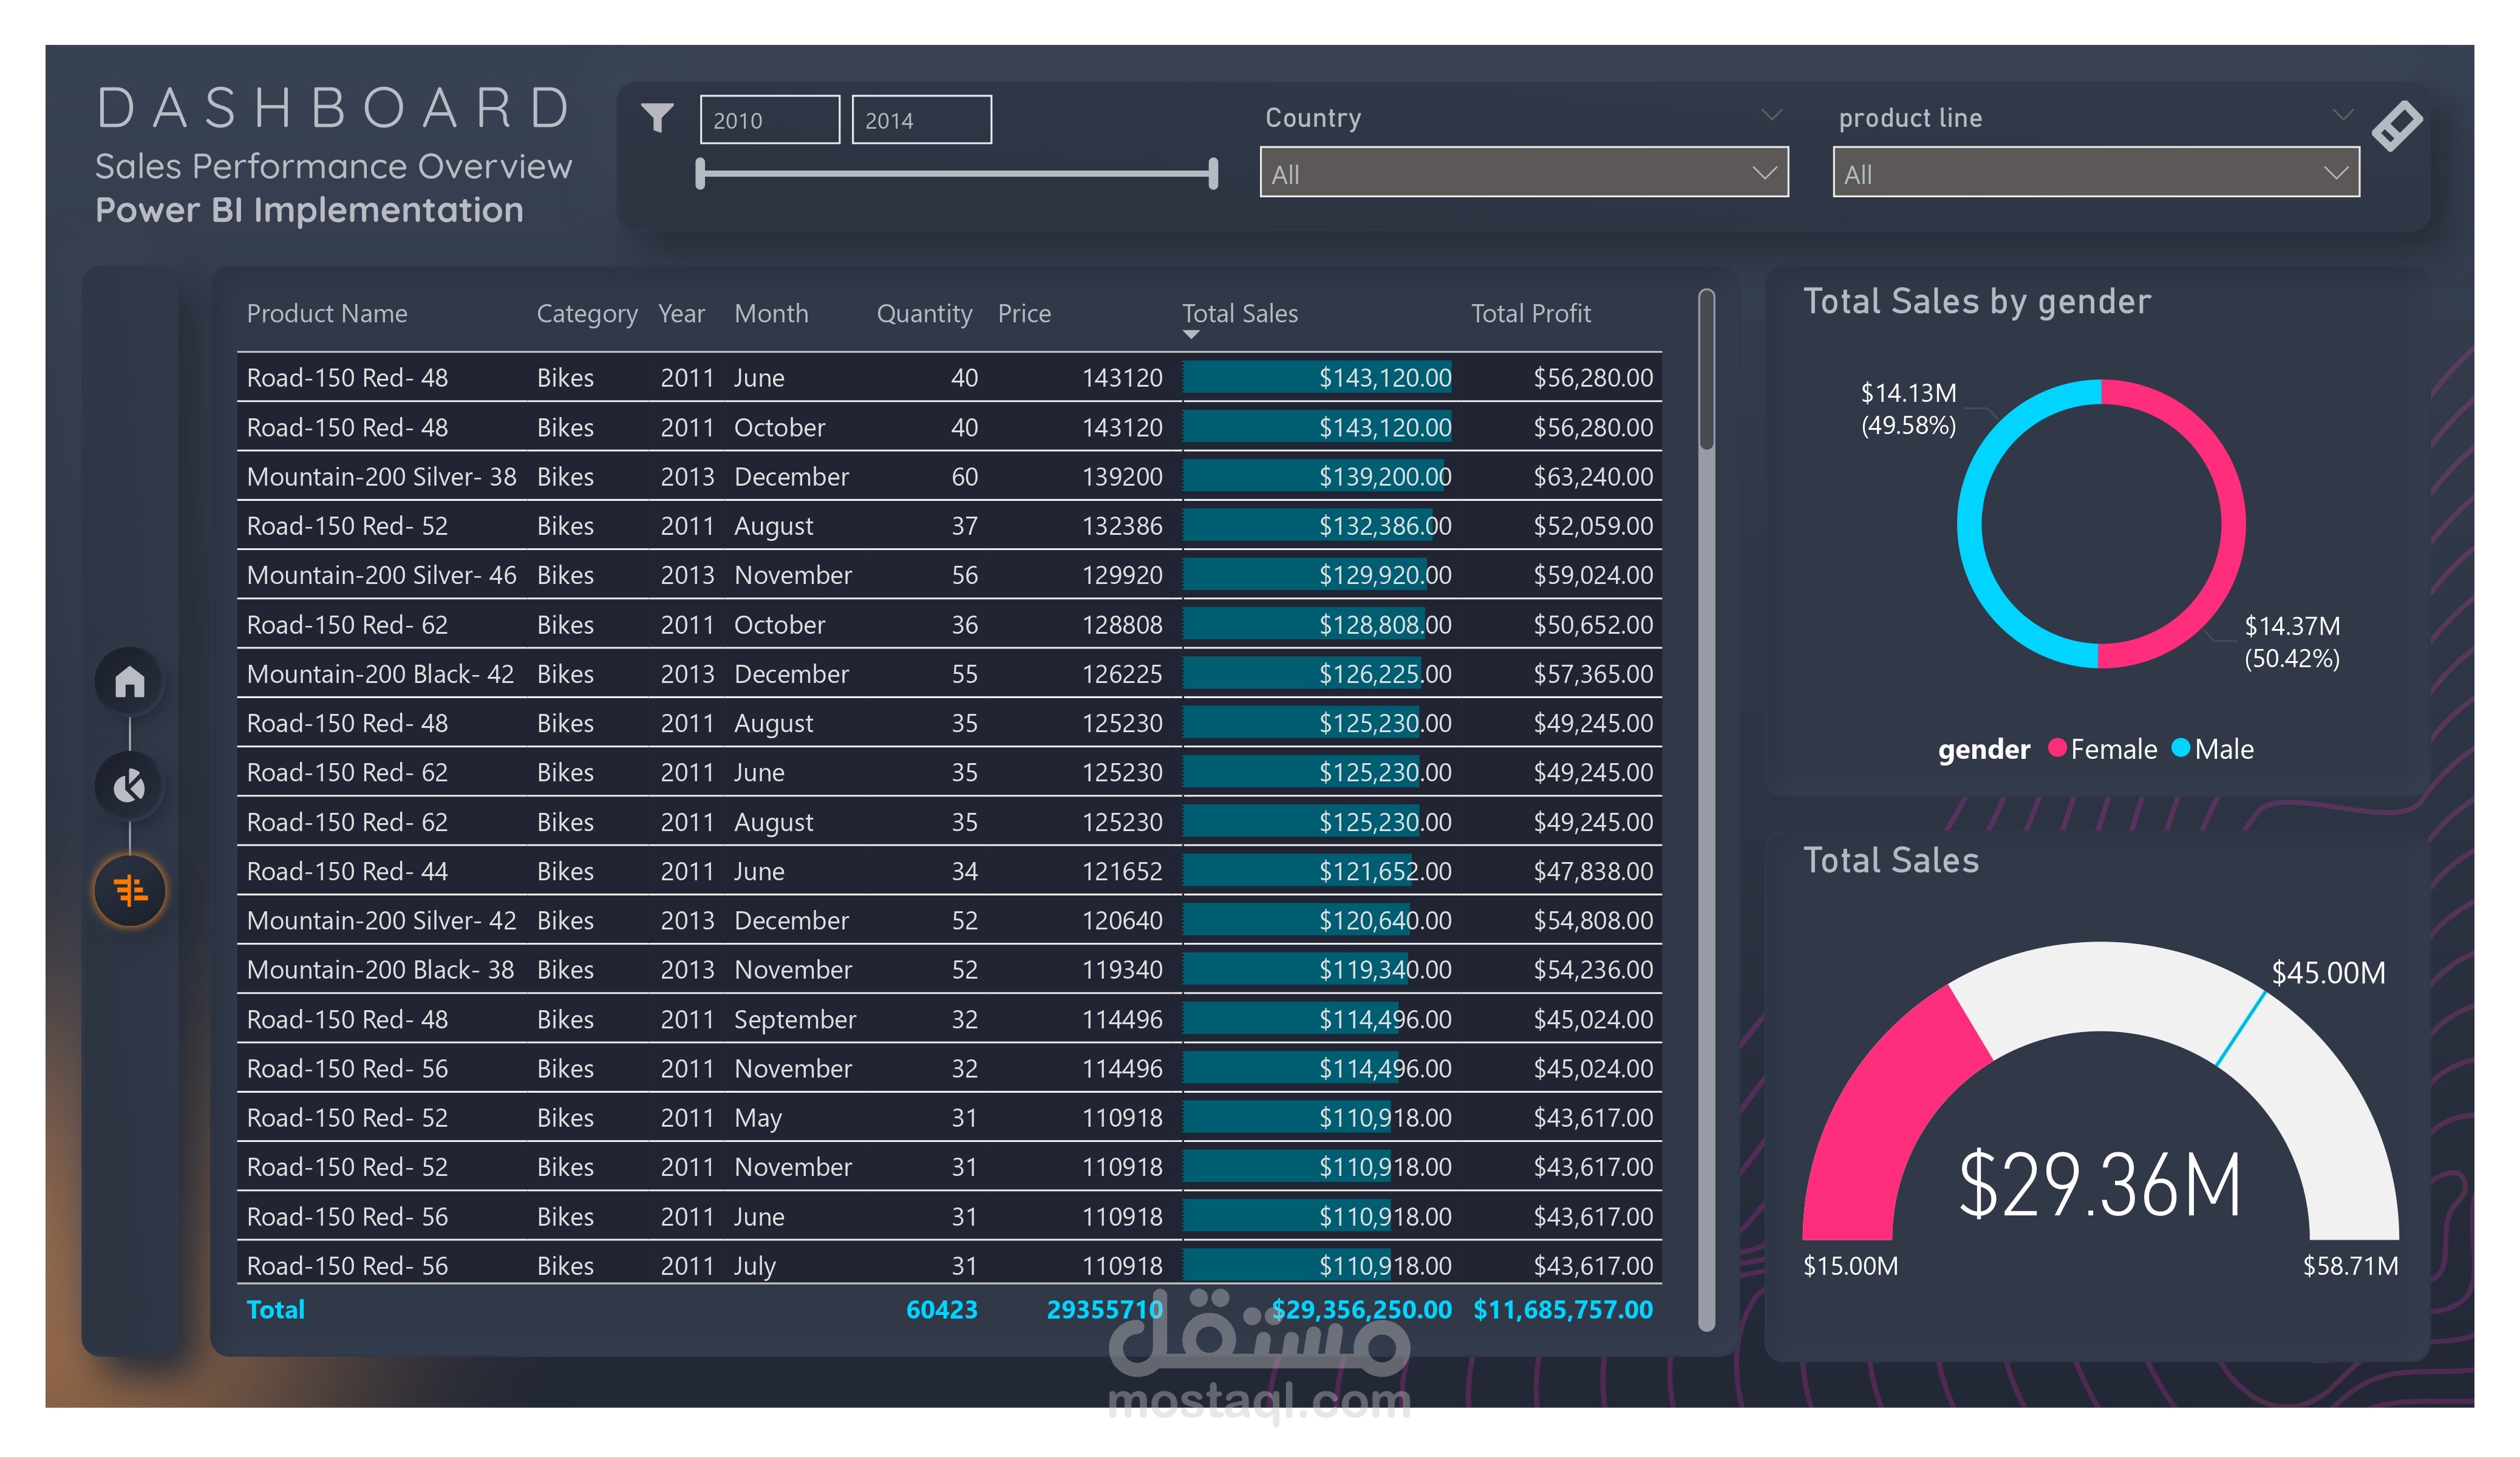This screenshot has width=2520, height=1457.
Task: Click the 2014 end year field
Action: coord(921,120)
